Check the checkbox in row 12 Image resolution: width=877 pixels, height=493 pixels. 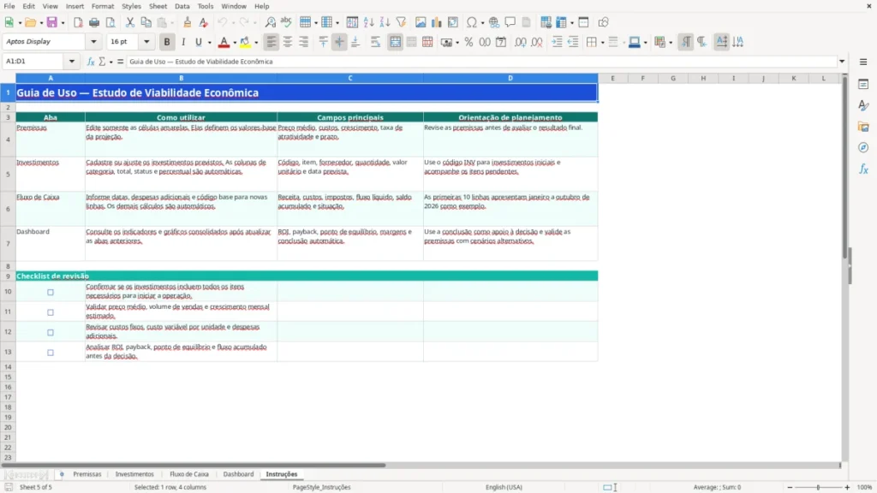pyautogui.click(x=51, y=333)
